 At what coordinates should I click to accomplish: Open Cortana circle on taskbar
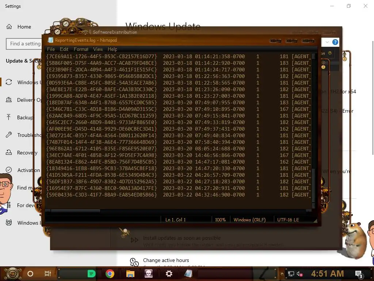coord(30,274)
